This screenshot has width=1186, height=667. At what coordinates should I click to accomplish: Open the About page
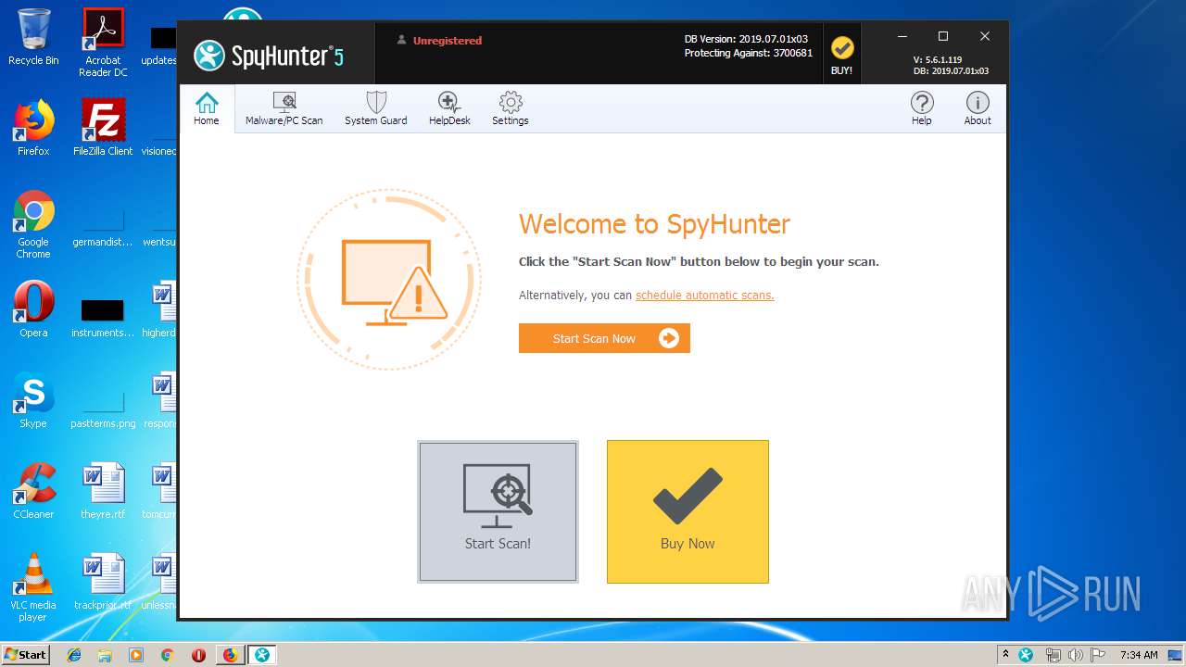click(x=978, y=108)
